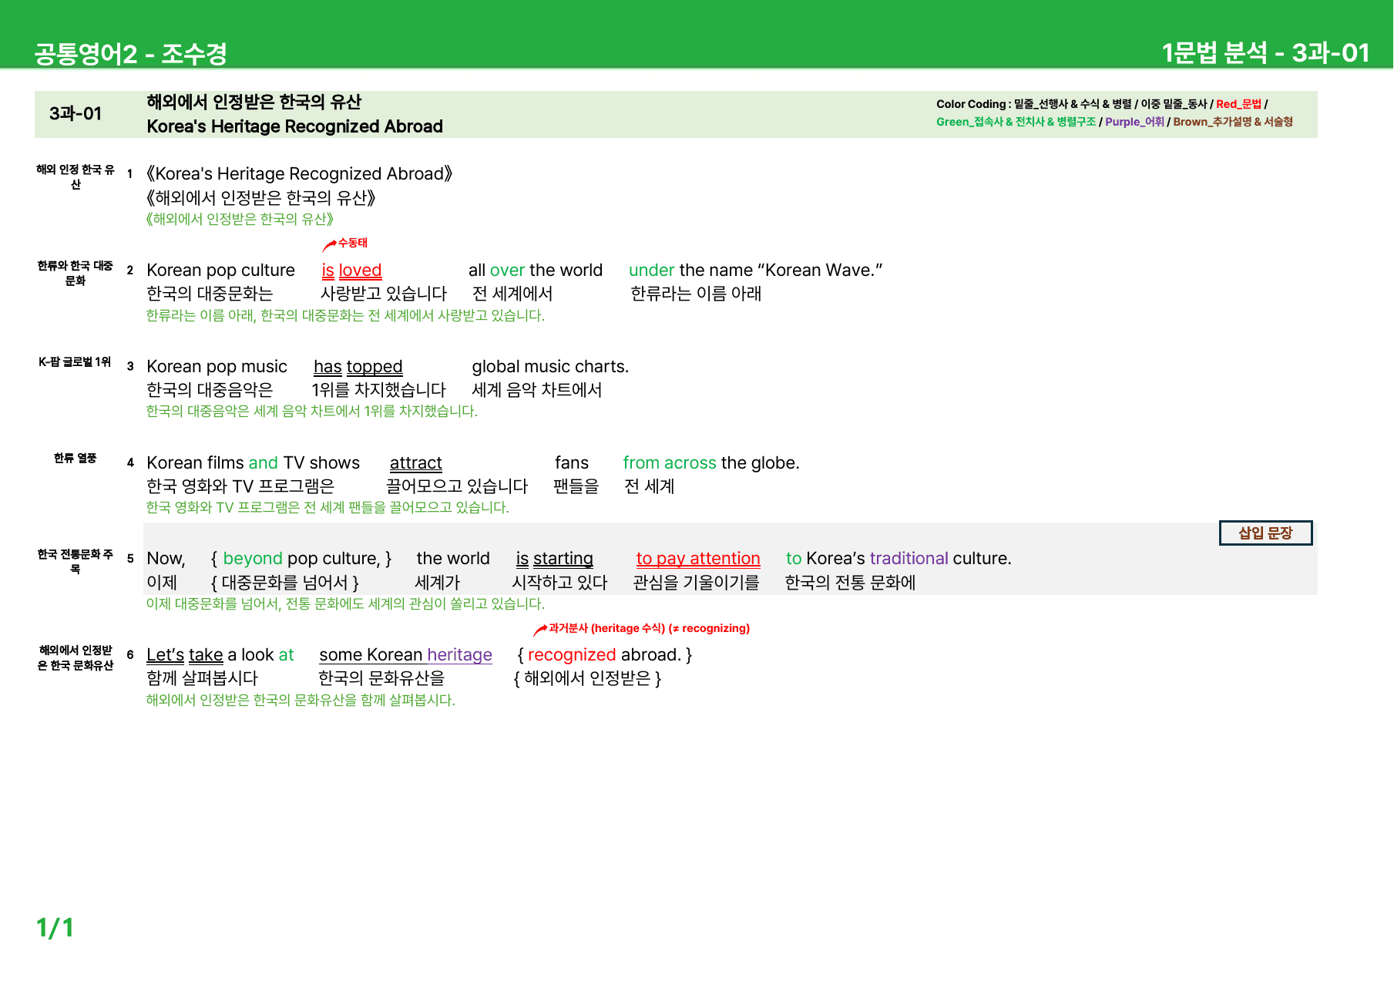Screen dimensions: 1394x985
Task: Click the side label 한류 열풍
Action: (x=76, y=458)
